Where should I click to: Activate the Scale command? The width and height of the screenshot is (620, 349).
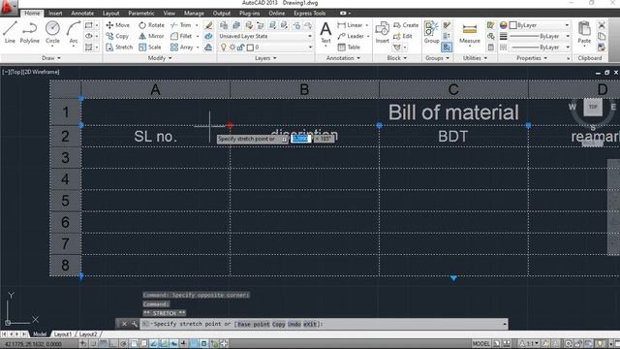tap(150, 48)
